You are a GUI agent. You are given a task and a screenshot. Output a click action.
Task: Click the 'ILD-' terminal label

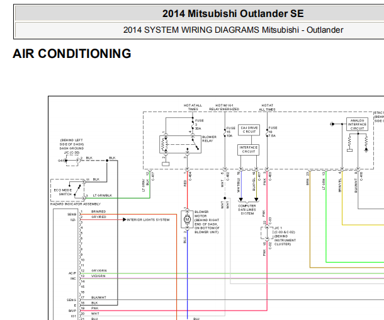[73, 220]
